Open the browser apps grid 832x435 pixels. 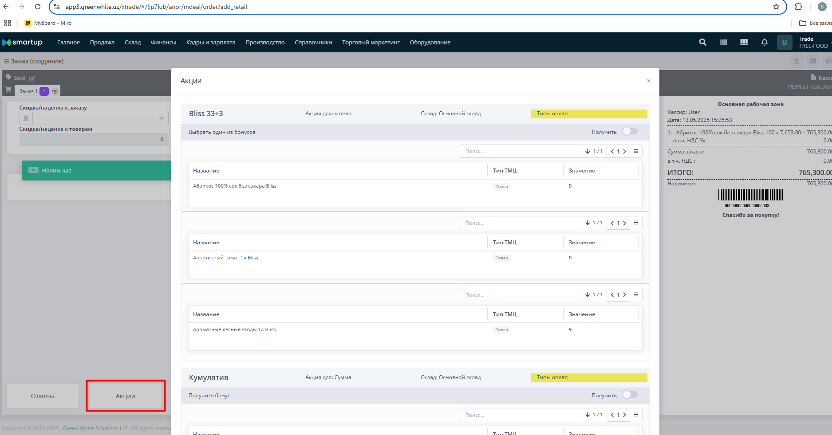pyautogui.click(x=8, y=23)
